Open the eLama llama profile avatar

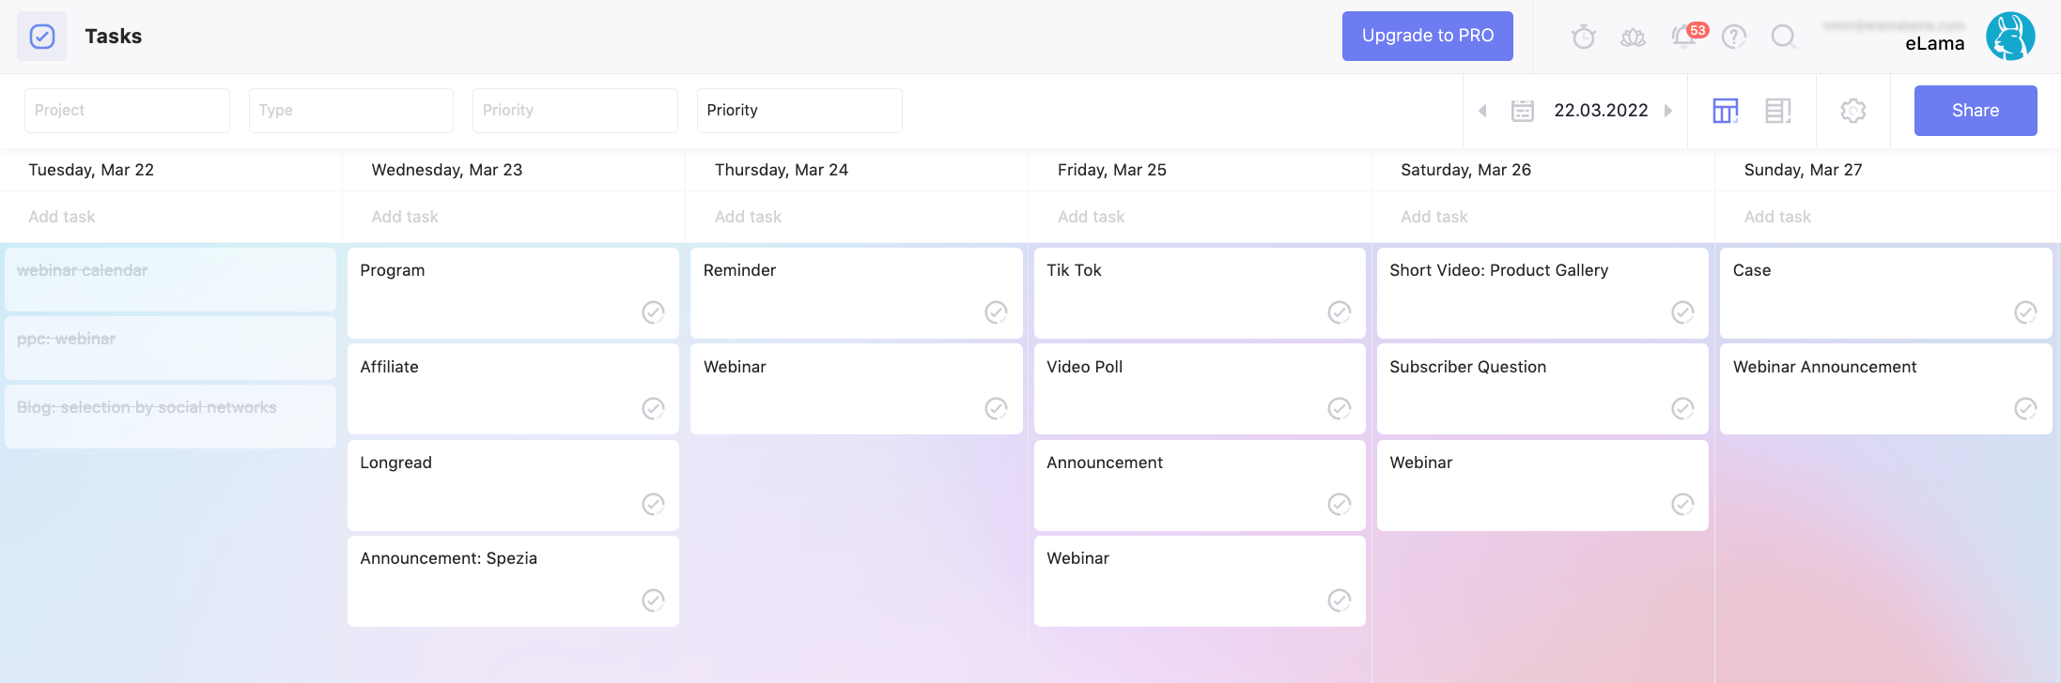point(2010,37)
